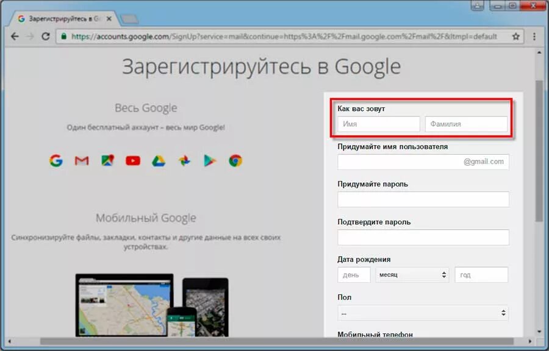
Task: Click the Google Maps icon
Action: tap(107, 160)
